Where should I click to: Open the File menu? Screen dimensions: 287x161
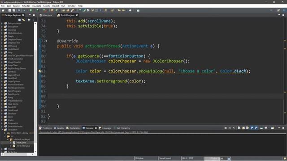pyautogui.click(x=3, y=6)
